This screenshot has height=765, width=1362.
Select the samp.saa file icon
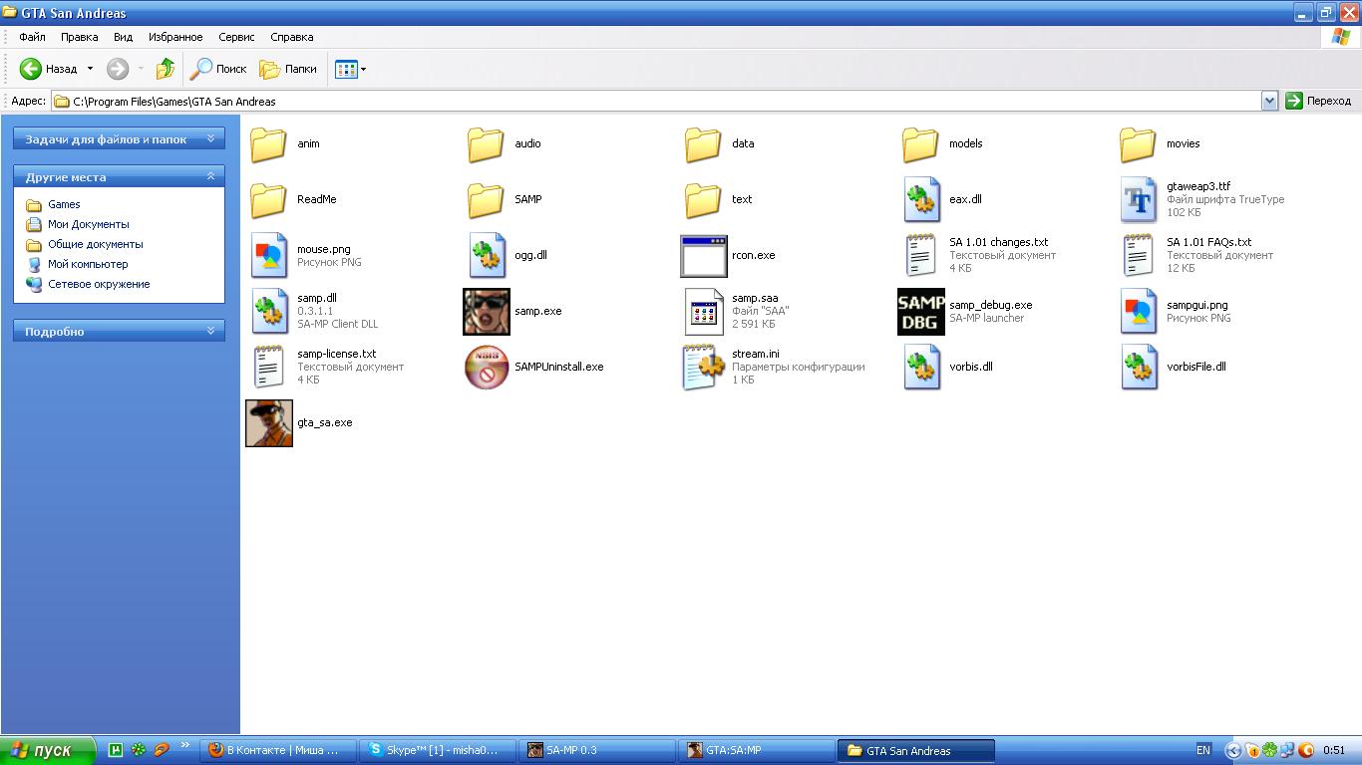704,311
